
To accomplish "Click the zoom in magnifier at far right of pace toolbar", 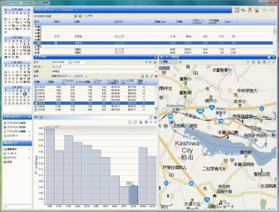I will tap(155, 122).
